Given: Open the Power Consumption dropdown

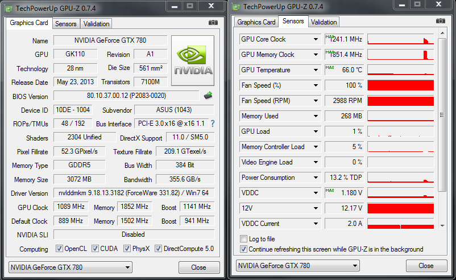Looking at the screenshot, I should click(x=316, y=178).
